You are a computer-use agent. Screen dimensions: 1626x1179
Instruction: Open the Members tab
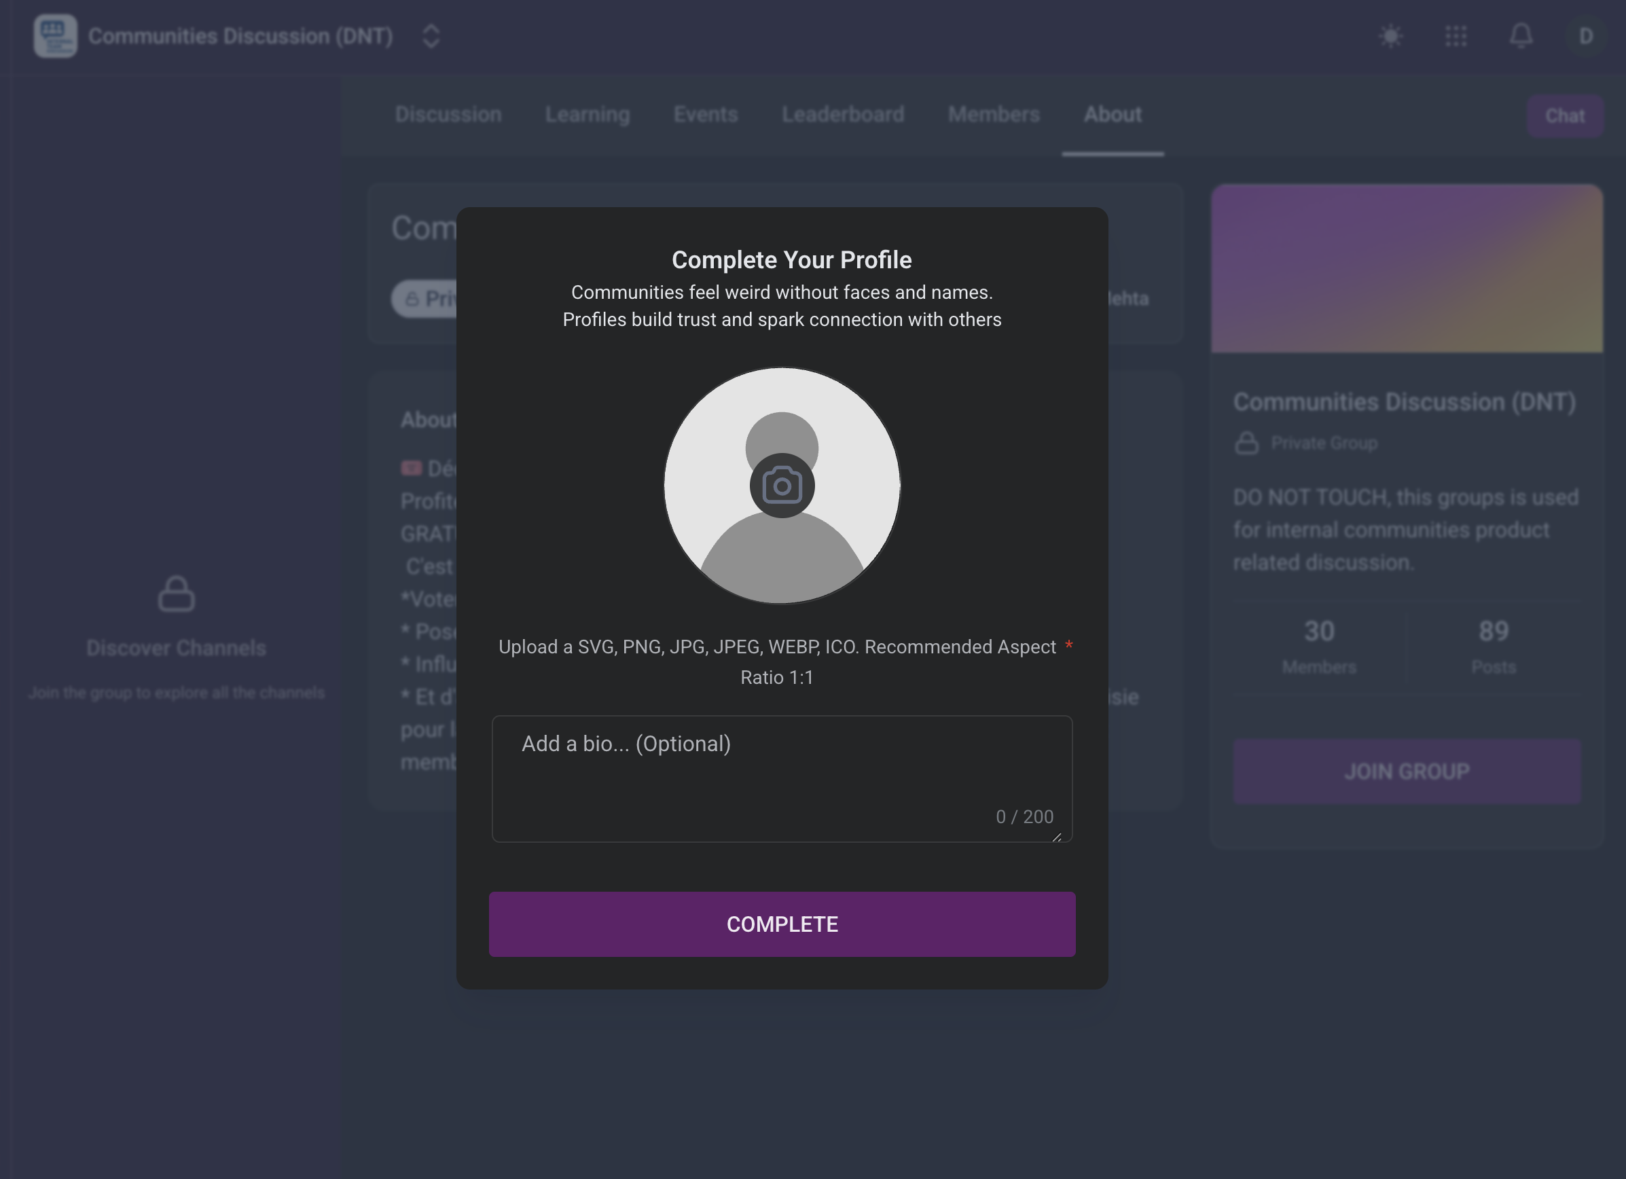993,115
